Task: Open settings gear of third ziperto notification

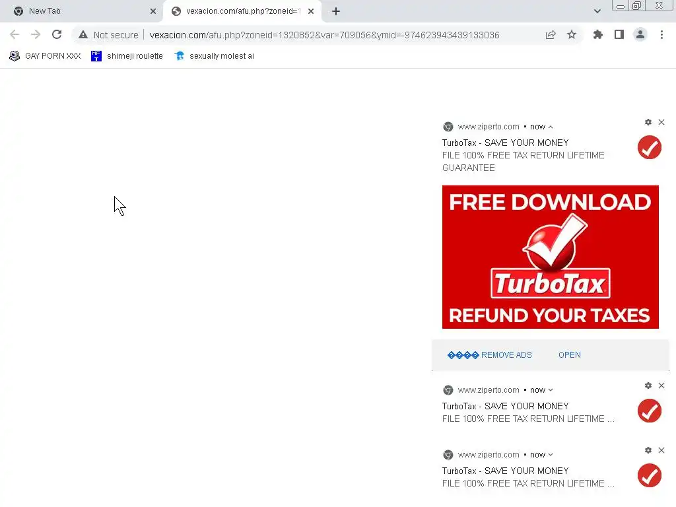Action: [648, 450]
